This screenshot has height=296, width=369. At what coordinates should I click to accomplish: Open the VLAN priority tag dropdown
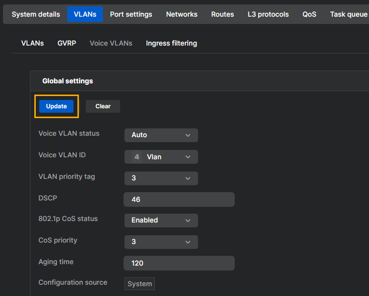click(161, 178)
